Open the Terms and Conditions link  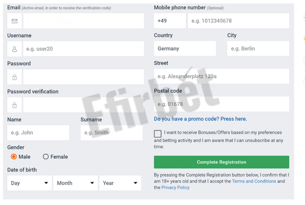click(x=254, y=181)
